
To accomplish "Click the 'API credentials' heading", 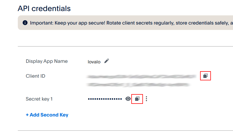I will click(44, 9).
